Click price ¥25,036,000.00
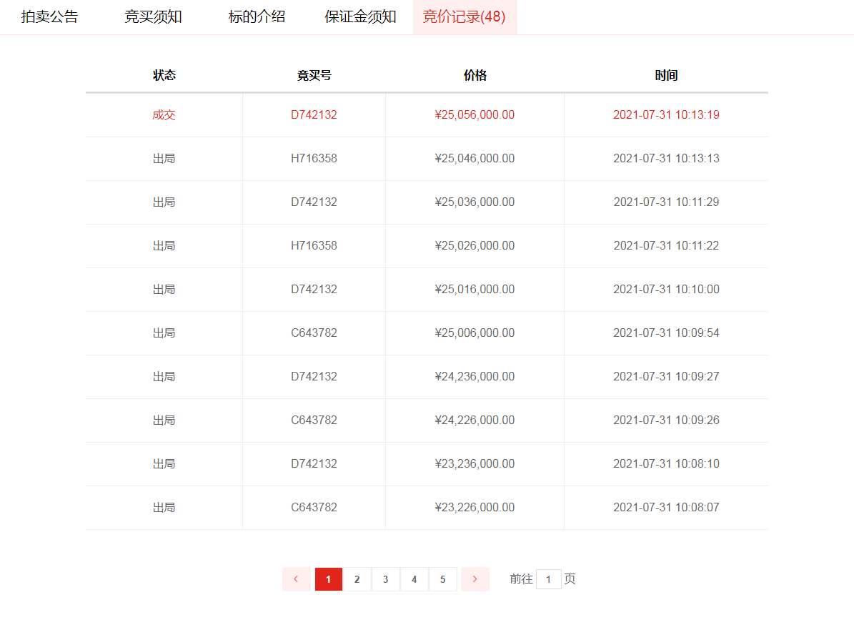This screenshot has height=620, width=854. (x=475, y=202)
